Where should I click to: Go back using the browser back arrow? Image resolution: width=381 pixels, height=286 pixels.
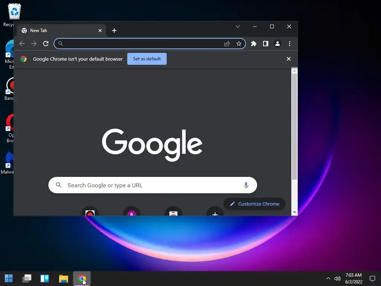(22, 44)
